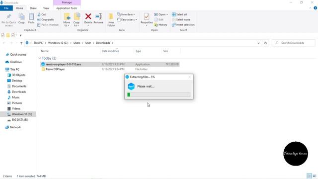
Task: Switch to the Share ribbon tab
Action: pos(33,8)
